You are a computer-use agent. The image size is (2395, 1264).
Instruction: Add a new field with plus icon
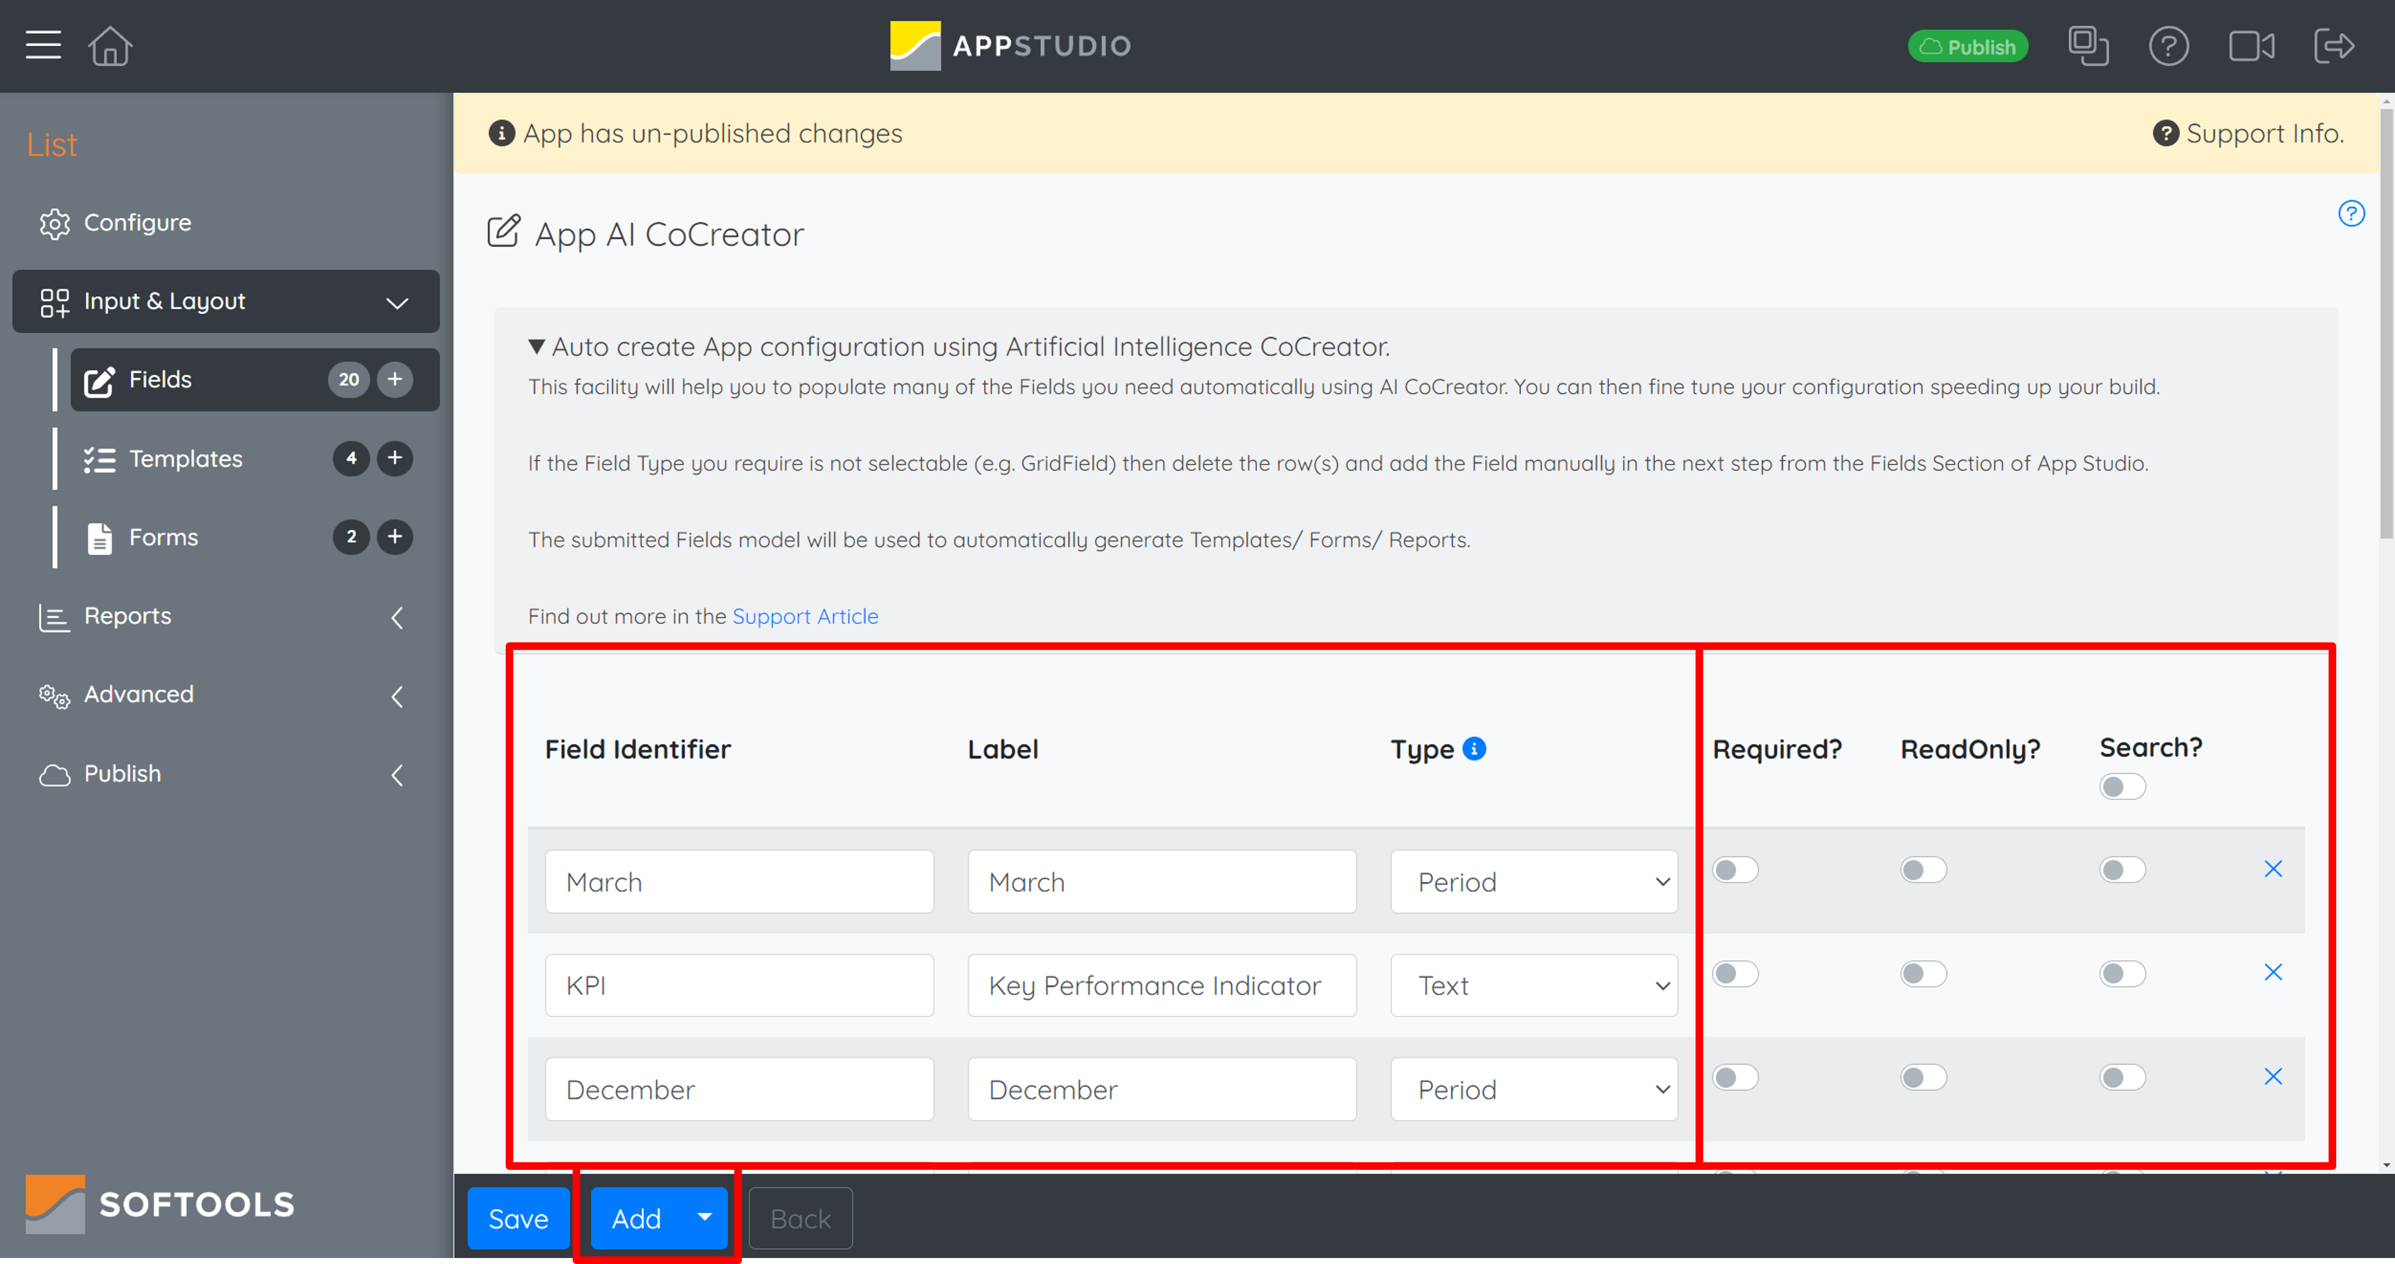coord(395,378)
